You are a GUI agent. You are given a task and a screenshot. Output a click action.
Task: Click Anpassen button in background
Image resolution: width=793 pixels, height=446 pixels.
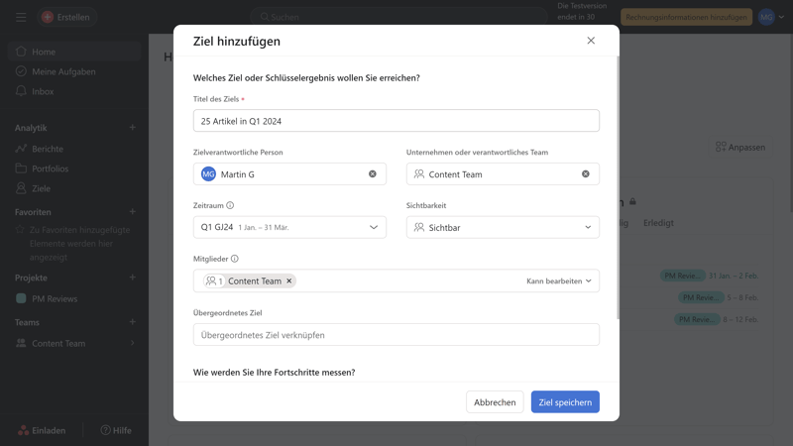pyautogui.click(x=740, y=147)
